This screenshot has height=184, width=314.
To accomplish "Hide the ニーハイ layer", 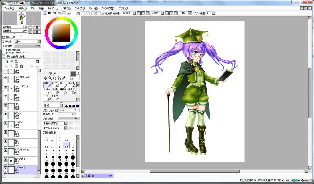I will pos(6,123).
